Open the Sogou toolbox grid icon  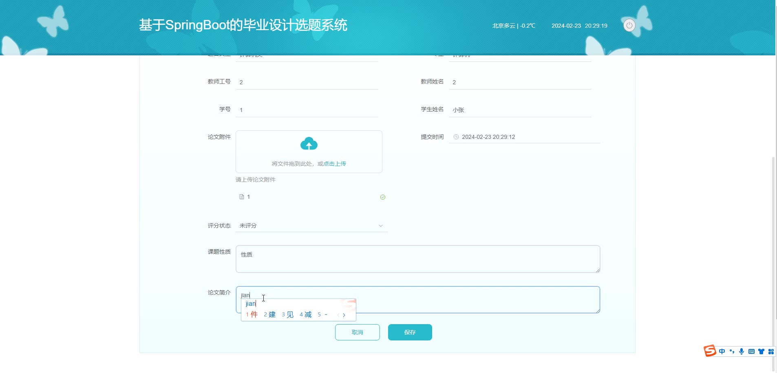point(771,351)
